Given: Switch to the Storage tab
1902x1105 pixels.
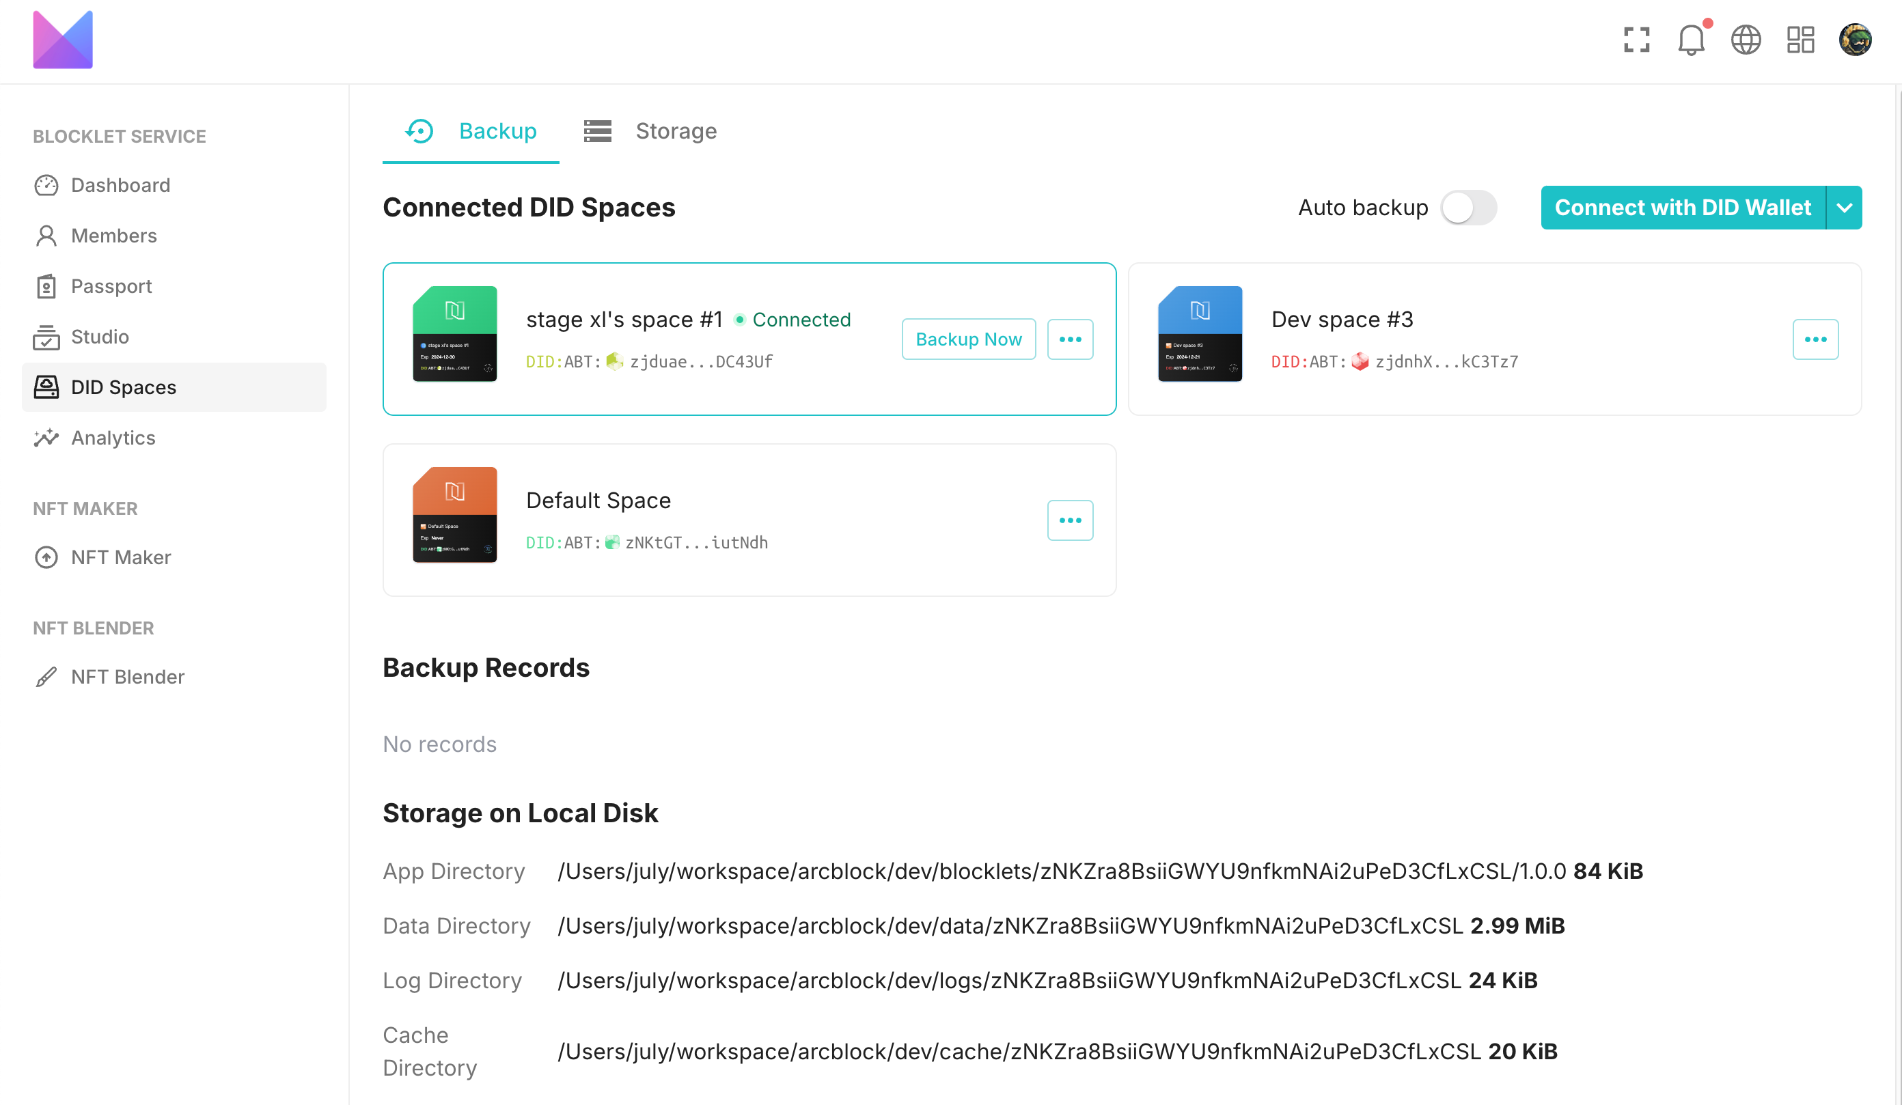Looking at the screenshot, I should point(650,131).
